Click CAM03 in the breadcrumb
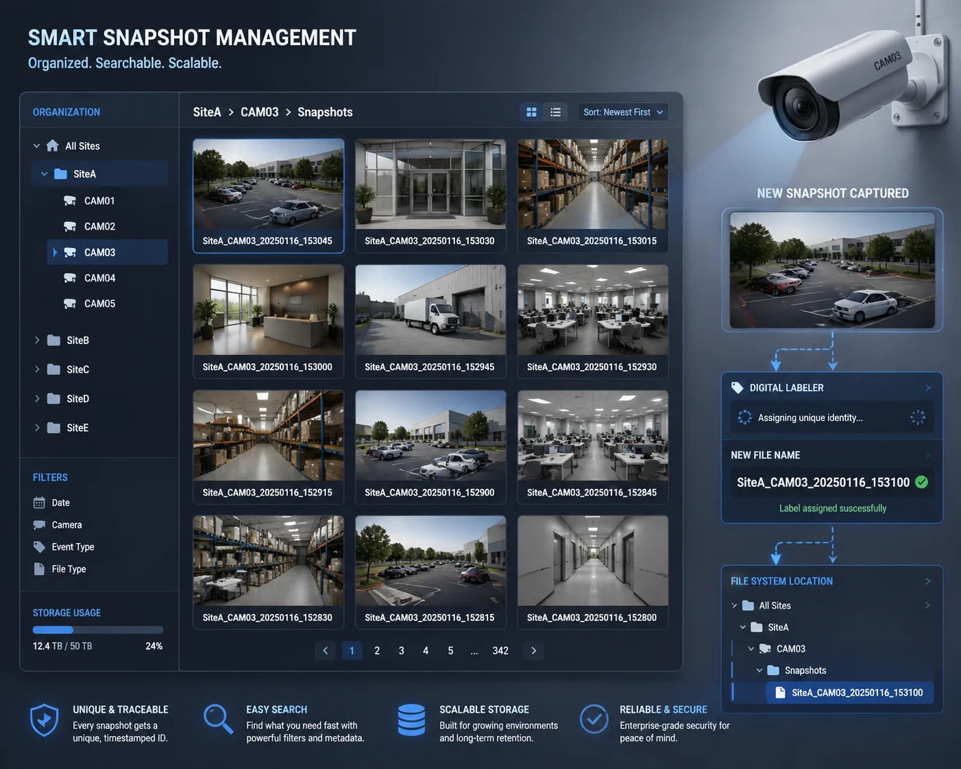The image size is (961, 769). coord(259,112)
